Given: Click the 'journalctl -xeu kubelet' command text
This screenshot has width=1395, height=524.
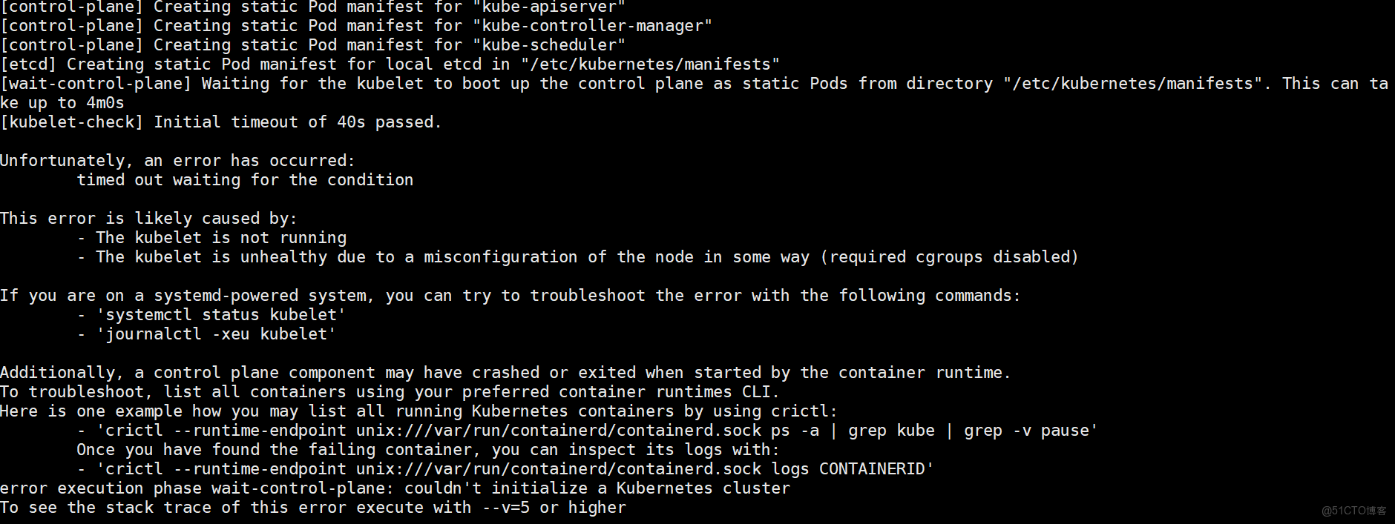Looking at the screenshot, I should click(217, 334).
